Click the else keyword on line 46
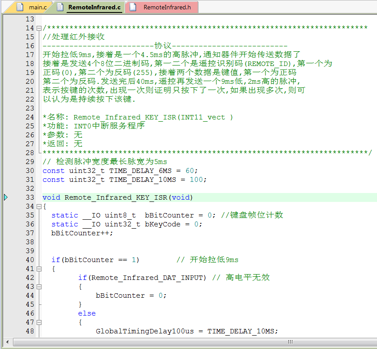377x349 pixels. coord(87,313)
